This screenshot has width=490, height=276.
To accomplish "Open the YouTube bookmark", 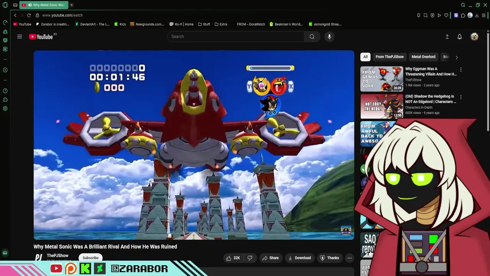I will pos(22,24).
